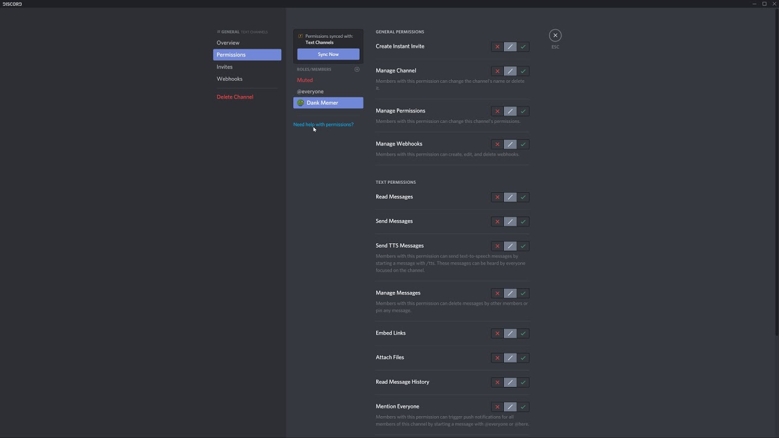Close settings with the ESC X icon
Screen dimensions: 779x438
click(x=555, y=35)
